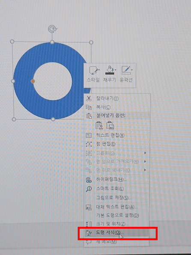Image resolution: width=191 pixels, height=255 pixels.
Task: Choose 그림으로 저장(S)... menu entry
Action: pyautogui.click(x=116, y=198)
